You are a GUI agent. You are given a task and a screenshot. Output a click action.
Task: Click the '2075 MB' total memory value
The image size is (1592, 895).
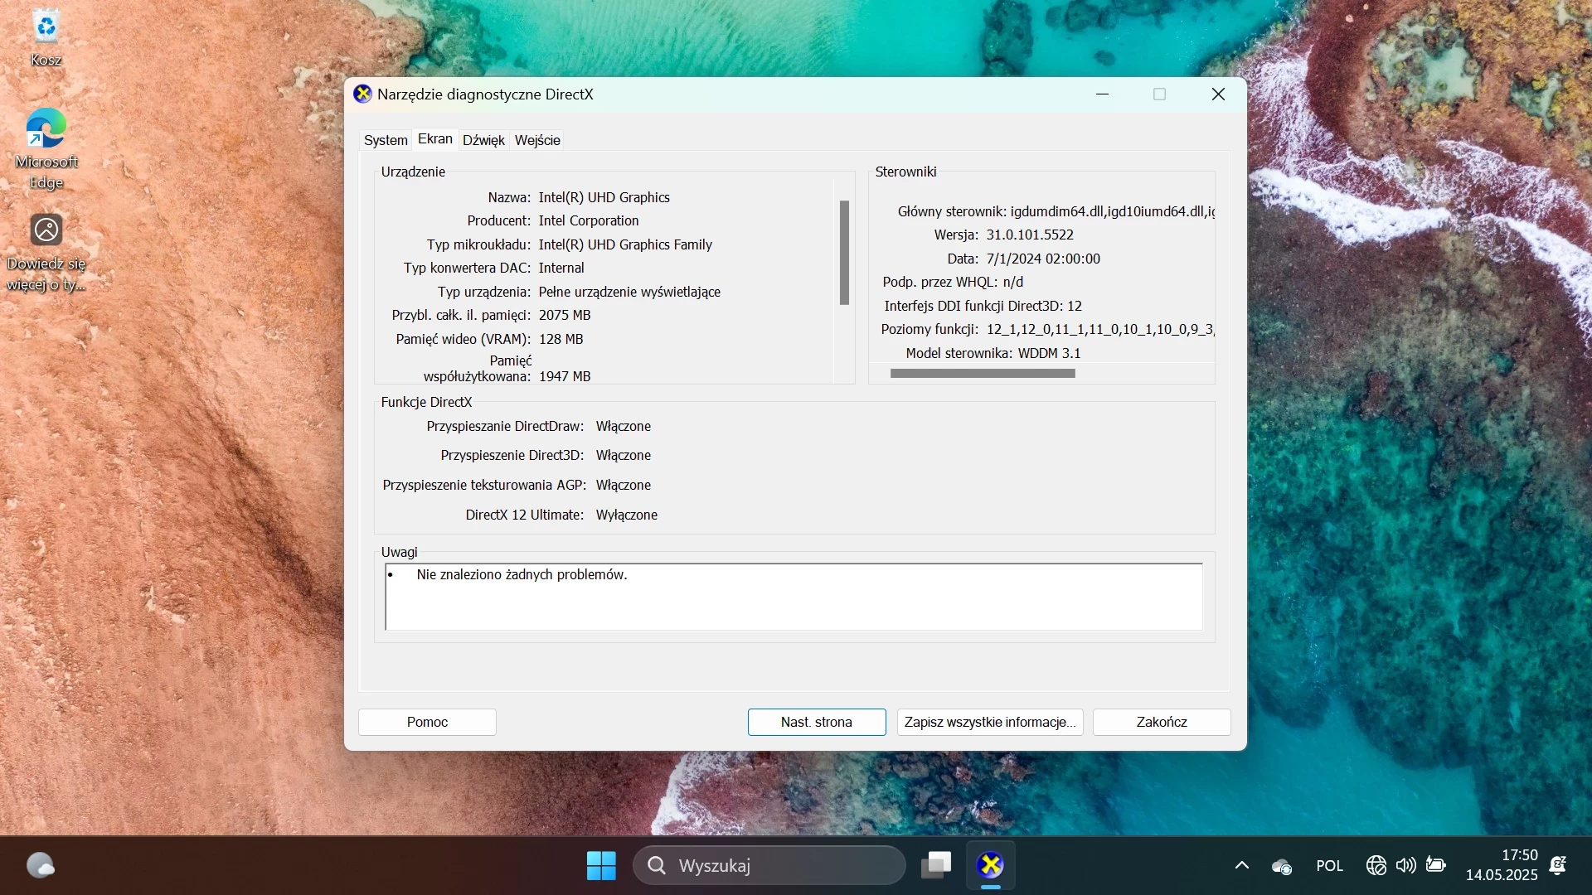[565, 316]
